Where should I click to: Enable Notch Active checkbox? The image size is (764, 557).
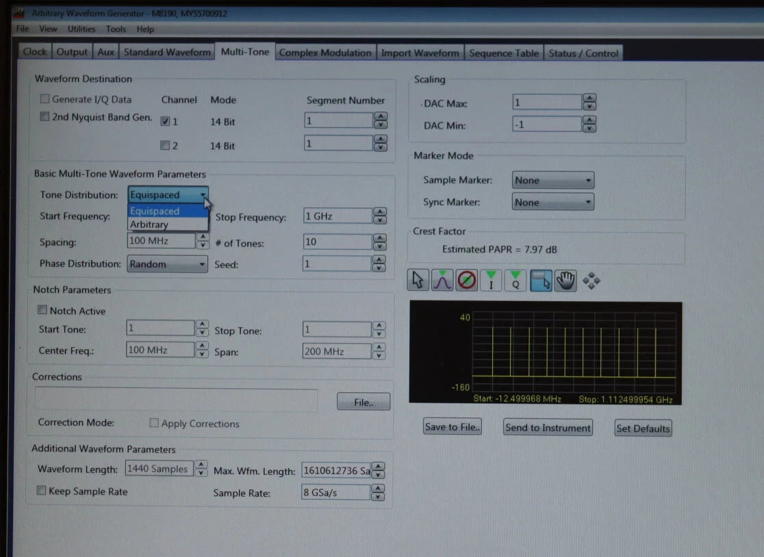coord(42,310)
